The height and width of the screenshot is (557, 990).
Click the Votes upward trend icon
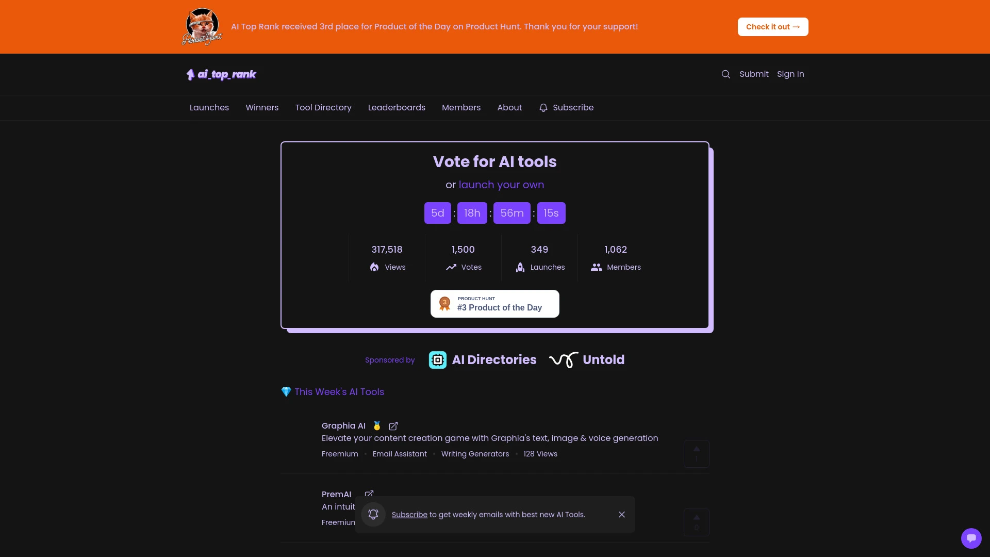click(x=451, y=266)
